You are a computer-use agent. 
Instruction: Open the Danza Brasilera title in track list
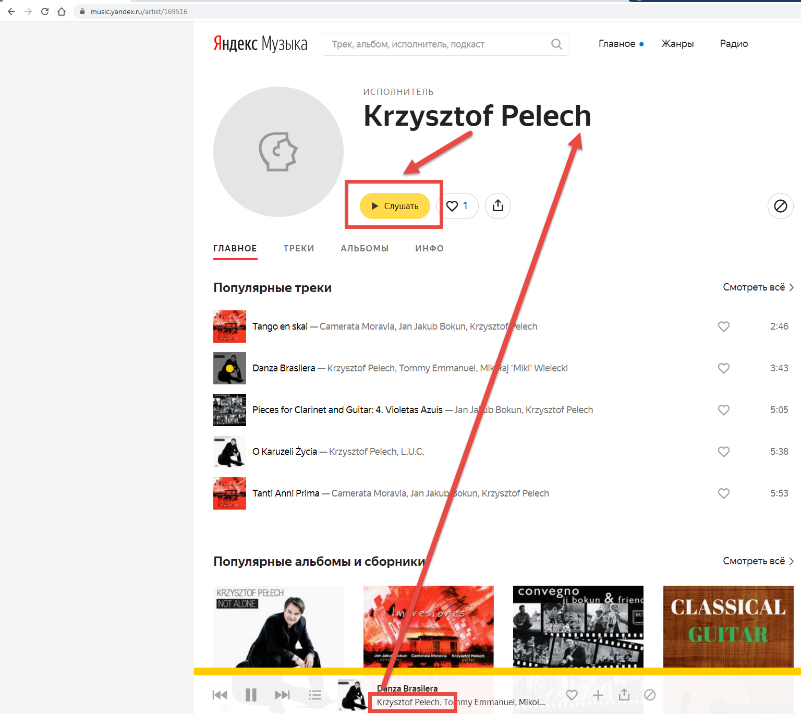point(284,368)
